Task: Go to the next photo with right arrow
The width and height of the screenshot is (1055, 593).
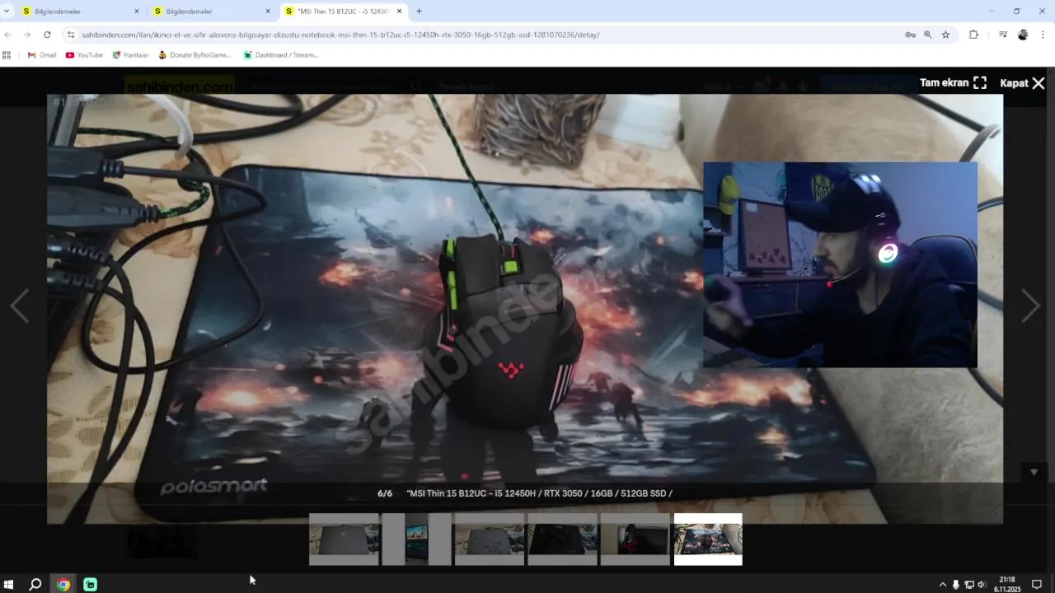Action: tap(1030, 306)
